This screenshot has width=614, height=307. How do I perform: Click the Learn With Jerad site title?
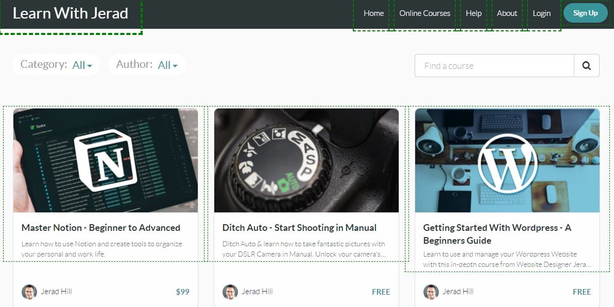click(71, 13)
